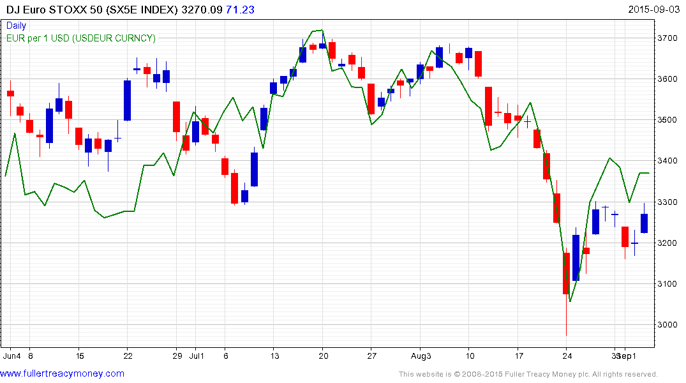Viewport: 686px width, 383px height.
Task: Select the blue 'Daily' interval label
Action: pyautogui.click(x=16, y=26)
